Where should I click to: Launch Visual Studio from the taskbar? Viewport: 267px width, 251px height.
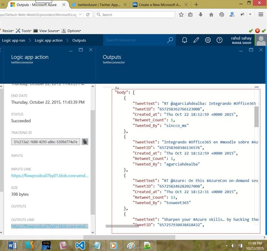tap(80, 245)
